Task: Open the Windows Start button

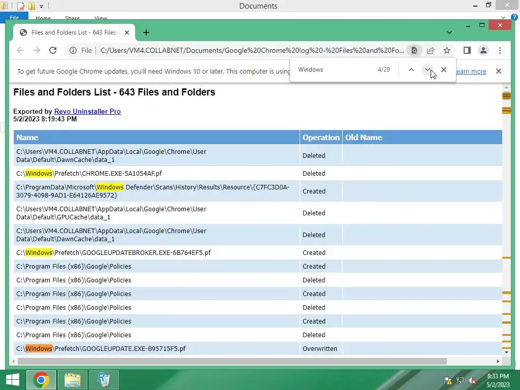Action: [12, 380]
